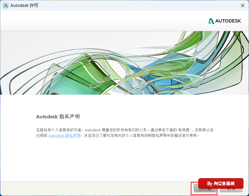Click the 'Autodesk 许可' window title text
Image resolution: width=249 pixels, height=196 pixels.
(24, 5)
